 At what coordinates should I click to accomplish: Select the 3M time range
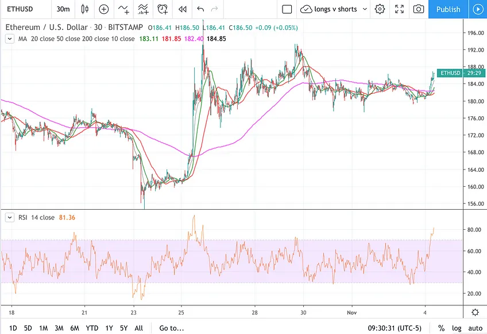coord(59,328)
